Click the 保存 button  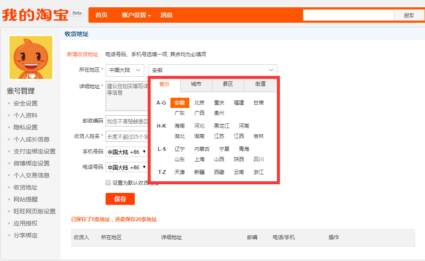pos(120,199)
